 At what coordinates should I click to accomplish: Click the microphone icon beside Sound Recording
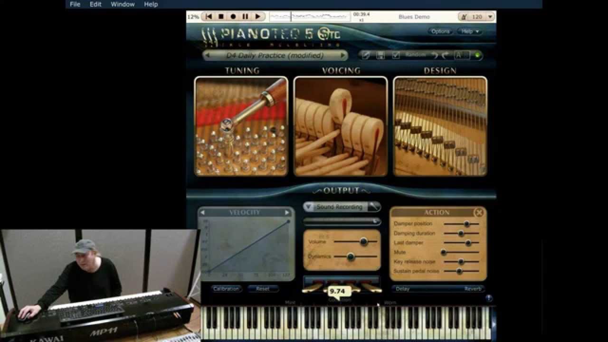pyautogui.click(x=374, y=207)
